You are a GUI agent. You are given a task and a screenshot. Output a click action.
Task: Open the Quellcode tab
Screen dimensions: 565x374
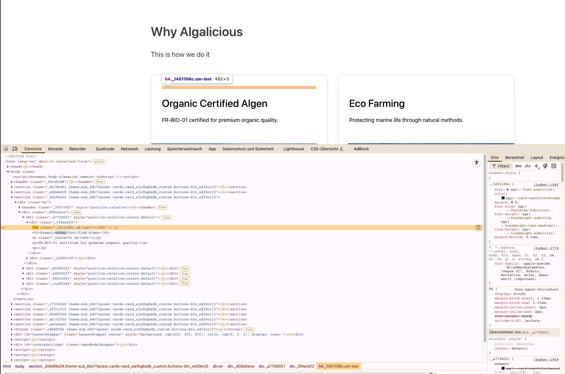point(105,149)
